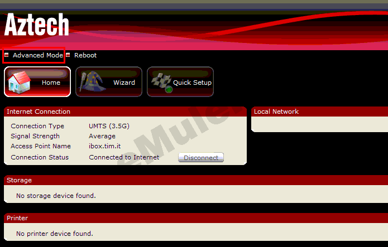This screenshot has height=247, width=388.
Task: Click the house icon on Home
Action: click(x=19, y=83)
